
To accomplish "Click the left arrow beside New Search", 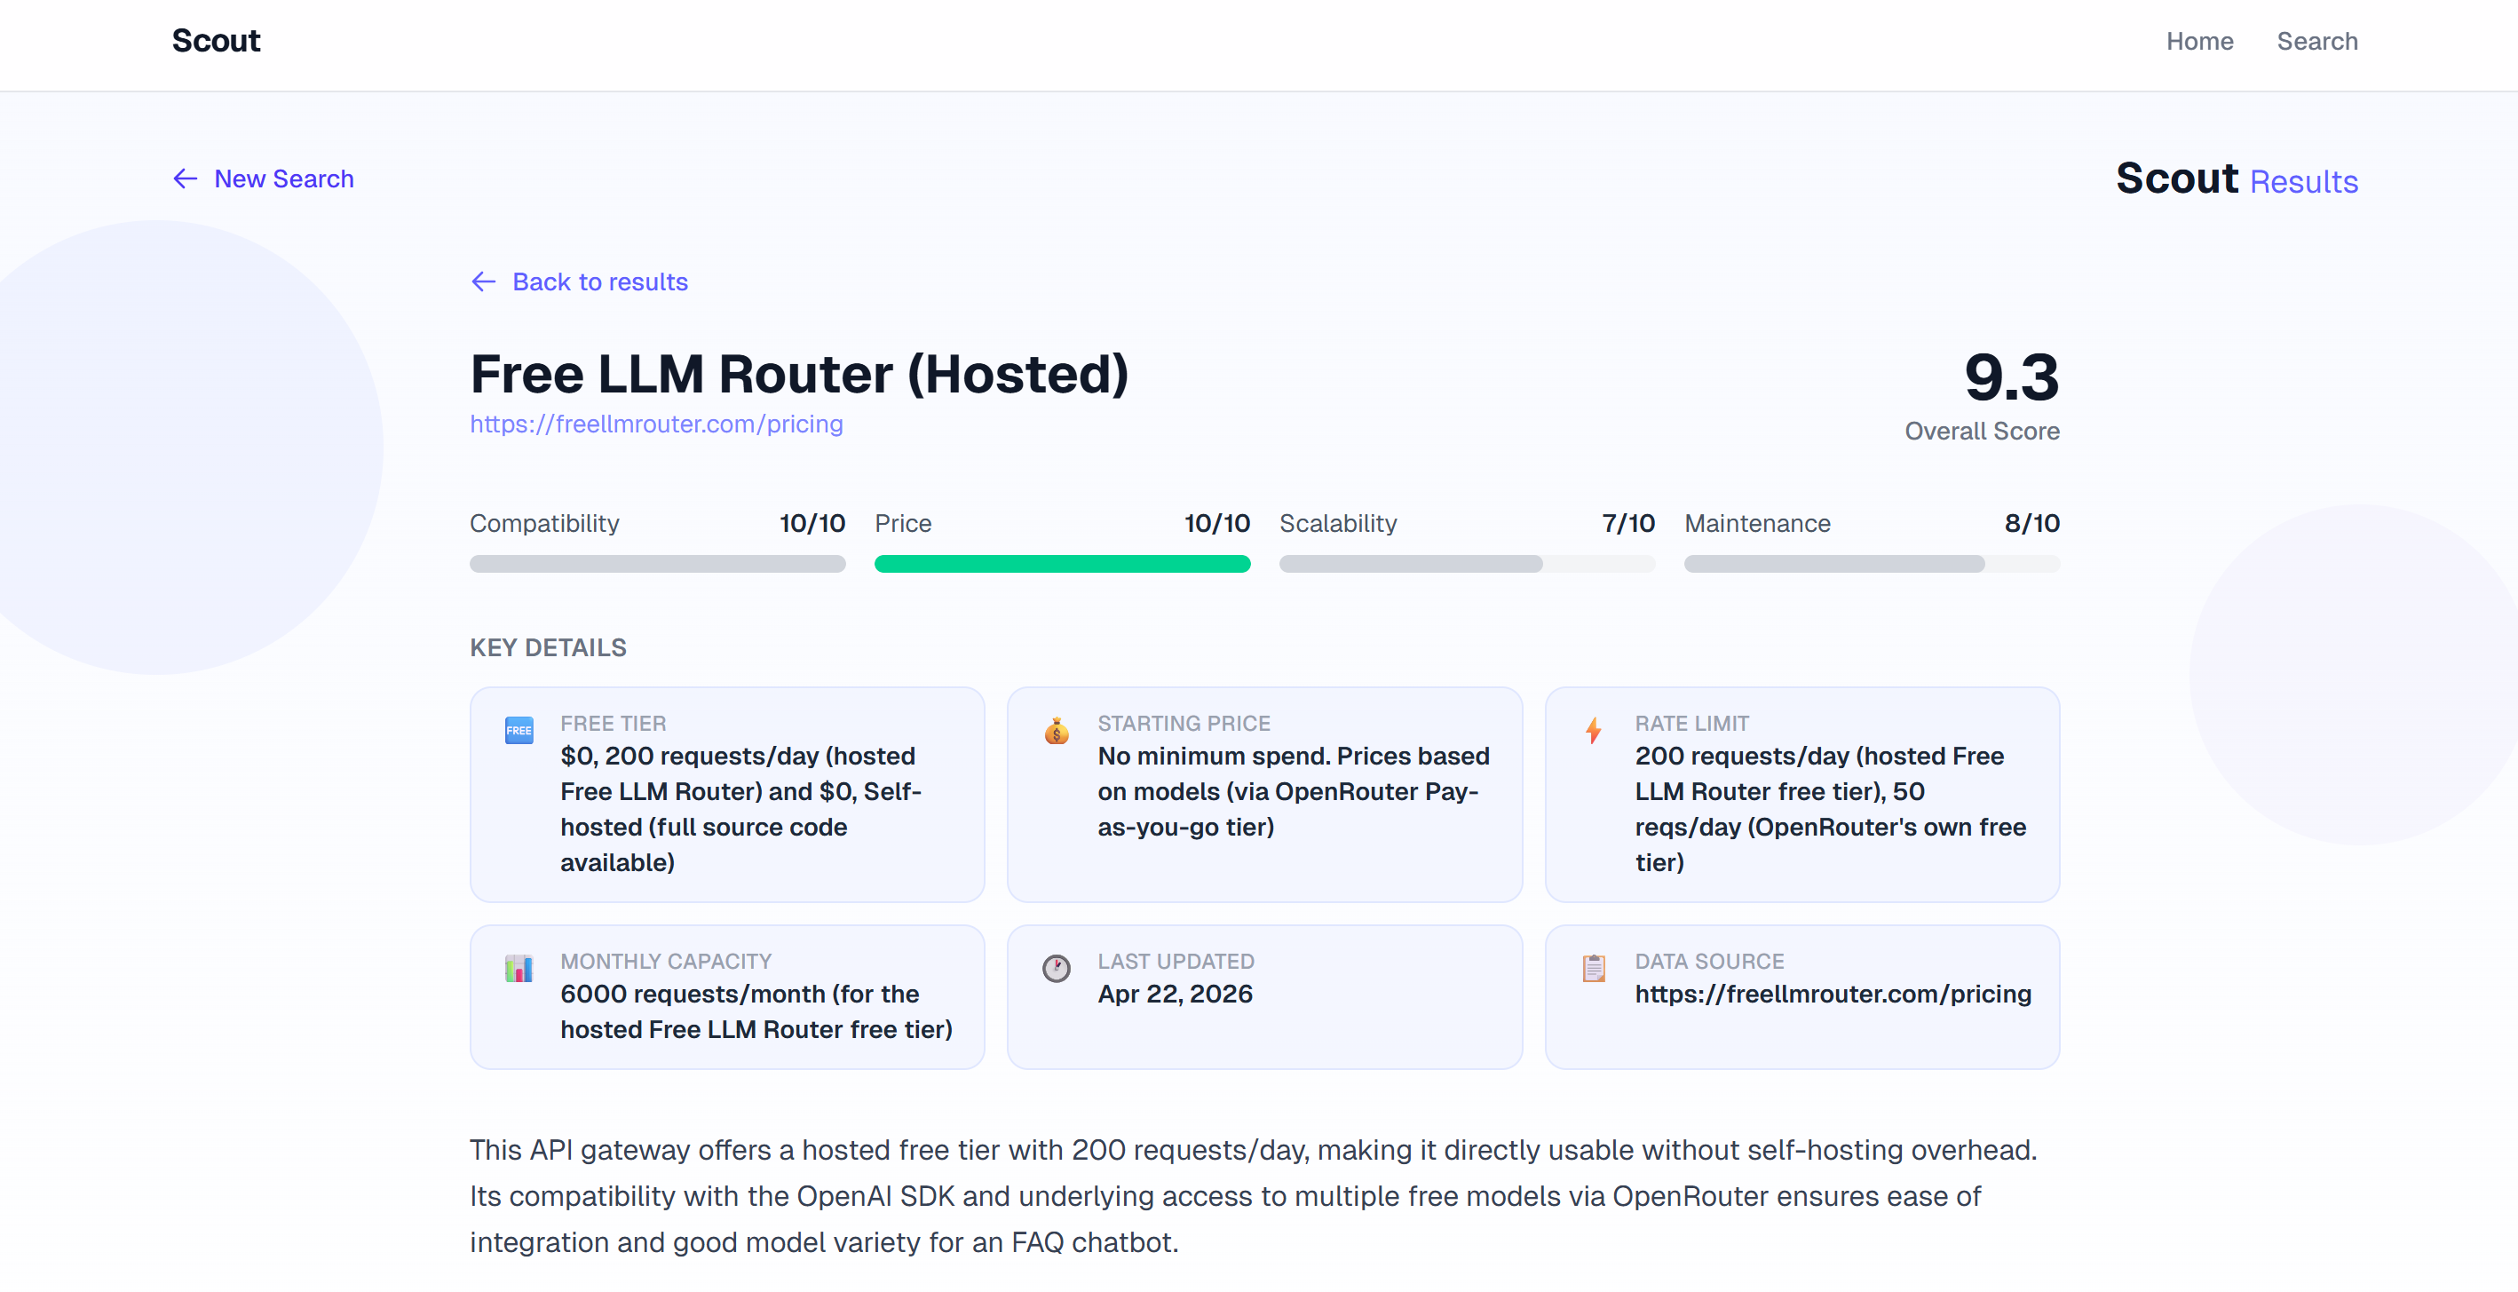I will pos(185,178).
